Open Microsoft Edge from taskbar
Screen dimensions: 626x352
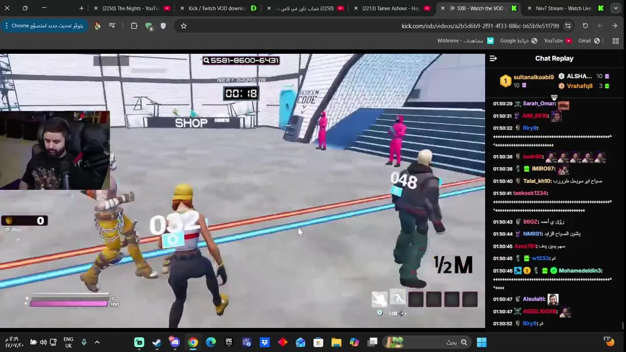[211, 342]
